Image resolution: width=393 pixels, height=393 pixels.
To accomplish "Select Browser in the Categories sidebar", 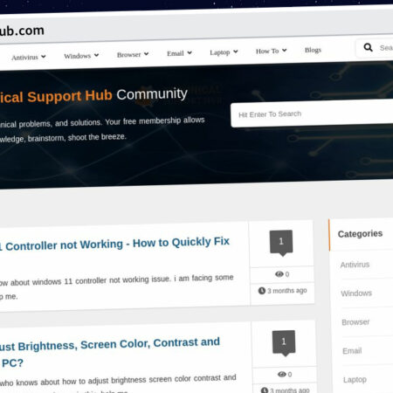I will [x=355, y=322].
